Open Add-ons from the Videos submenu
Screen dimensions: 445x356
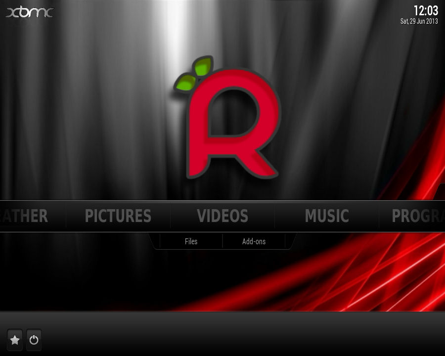pos(254,241)
